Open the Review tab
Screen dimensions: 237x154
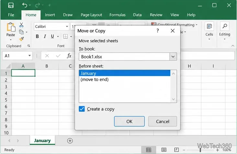pos(156,15)
